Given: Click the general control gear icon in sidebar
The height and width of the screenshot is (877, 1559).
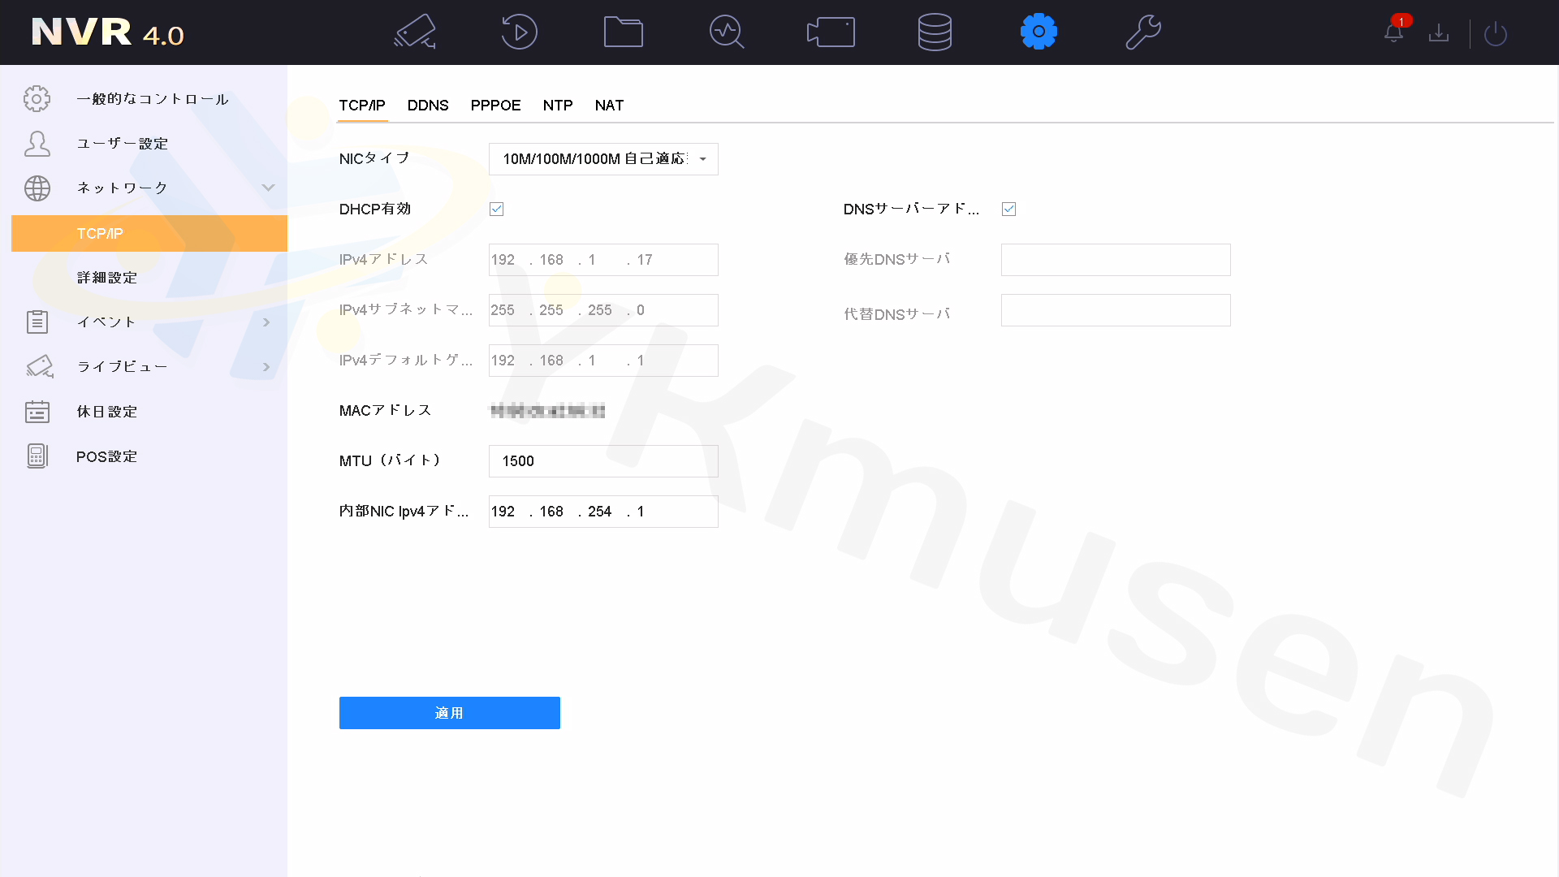Looking at the screenshot, I should click(x=37, y=99).
